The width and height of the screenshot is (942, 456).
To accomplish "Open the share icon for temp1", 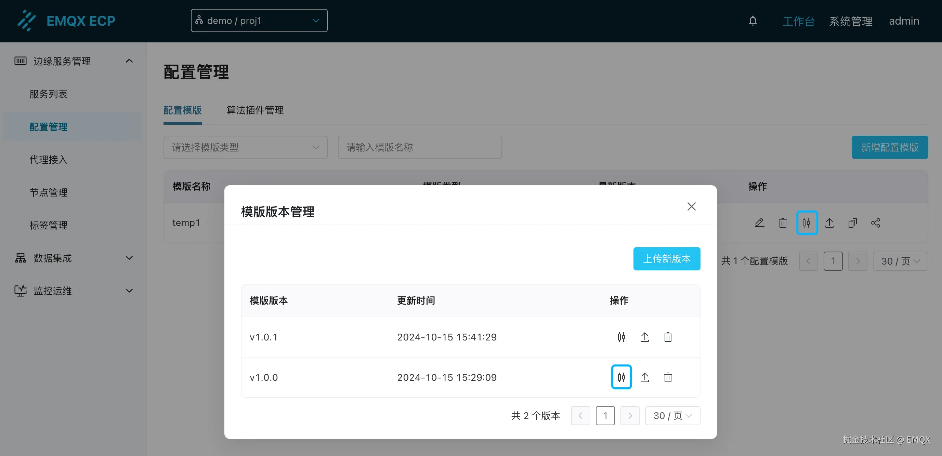I will [876, 223].
